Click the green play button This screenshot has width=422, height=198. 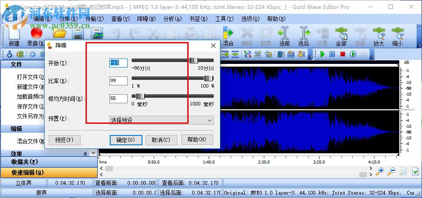(x=323, y=54)
